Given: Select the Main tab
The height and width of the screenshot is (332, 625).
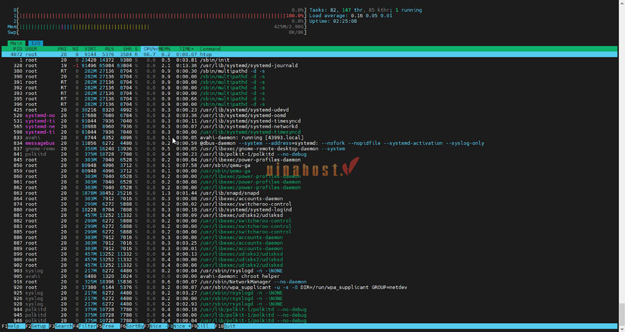Looking at the screenshot, I should point(17,43).
